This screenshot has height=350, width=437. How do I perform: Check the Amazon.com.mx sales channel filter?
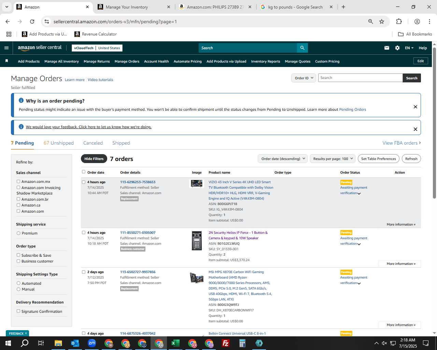pyautogui.click(x=18, y=181)
